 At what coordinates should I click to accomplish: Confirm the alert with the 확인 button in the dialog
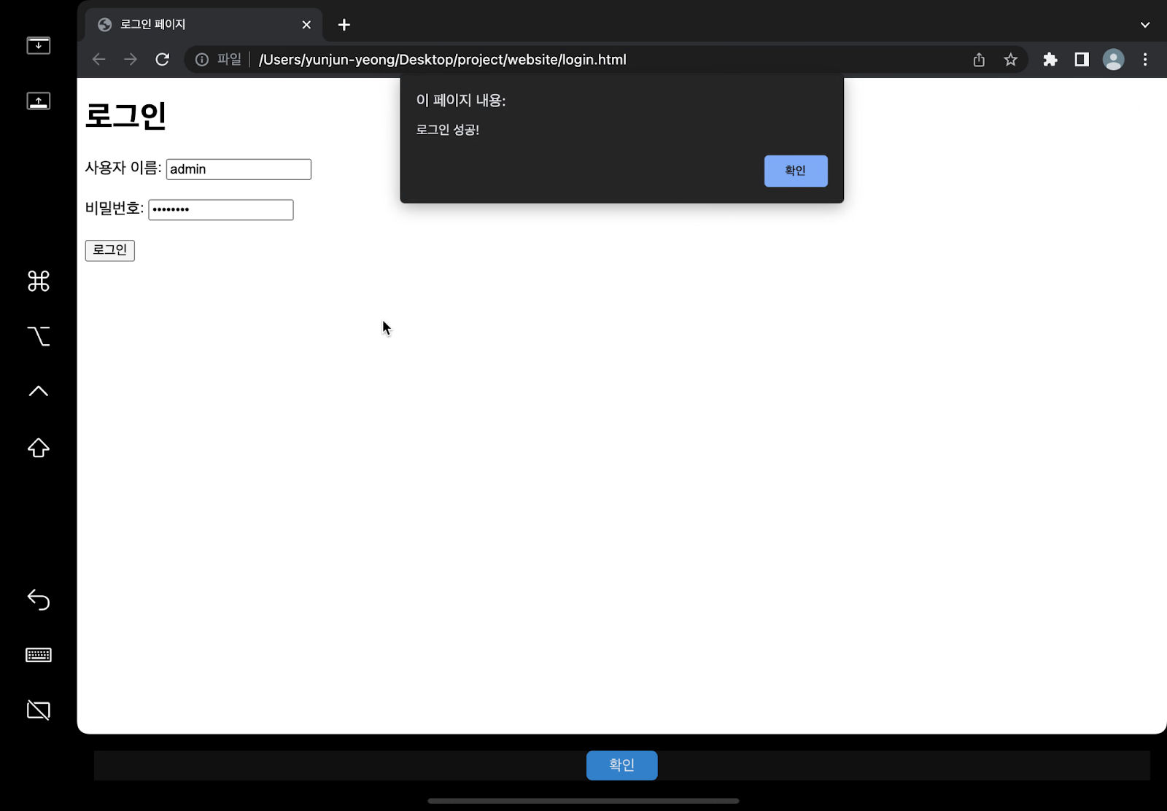796,171
